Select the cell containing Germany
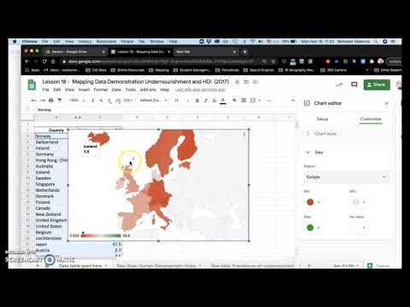The height and width of the screenshot is (307, 410). (51, 154)
